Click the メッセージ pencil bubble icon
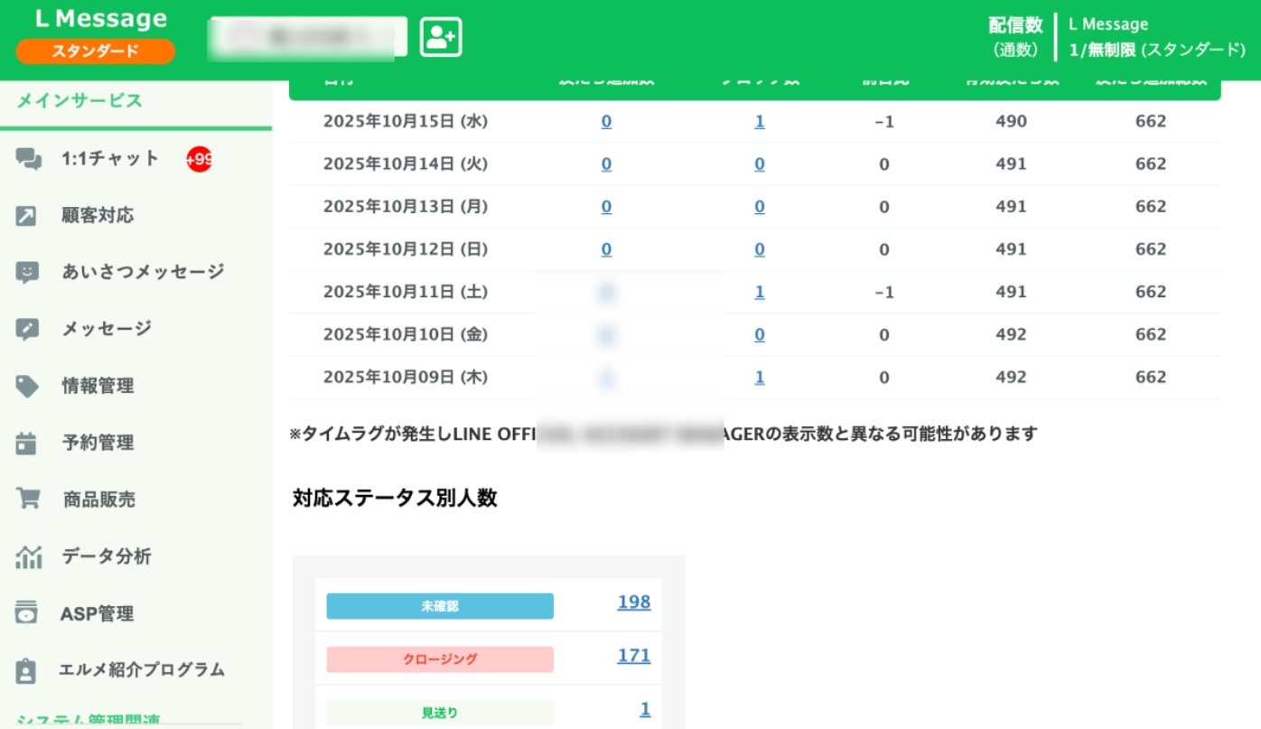This screenshot has height=729, width=1261. (x=28, y=330)
